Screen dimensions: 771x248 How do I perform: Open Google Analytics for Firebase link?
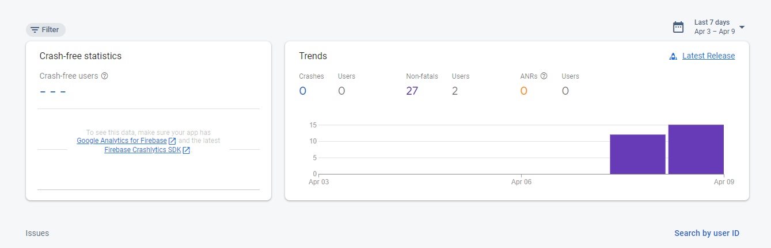point(121,141)
